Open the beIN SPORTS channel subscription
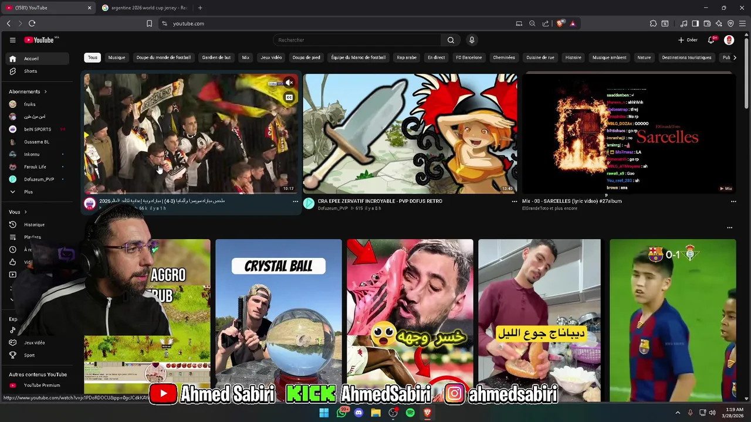751x422 pixels. [36, 129]
